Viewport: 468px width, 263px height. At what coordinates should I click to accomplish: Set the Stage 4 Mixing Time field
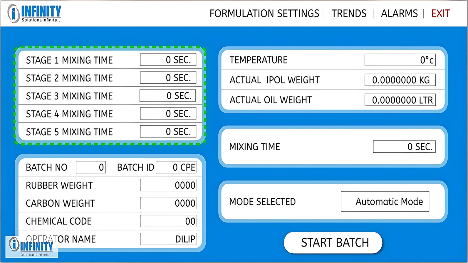click(x=168, y=114)
